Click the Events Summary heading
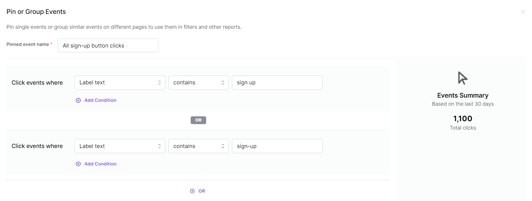 pos(463,95)
